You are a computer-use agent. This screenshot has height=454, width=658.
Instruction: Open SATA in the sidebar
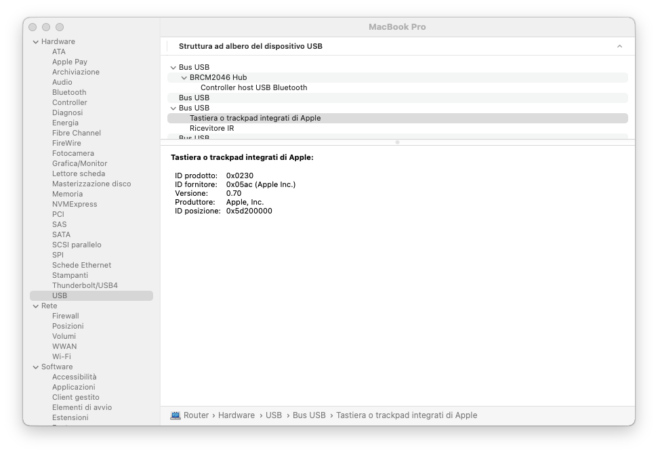(61, 234)
